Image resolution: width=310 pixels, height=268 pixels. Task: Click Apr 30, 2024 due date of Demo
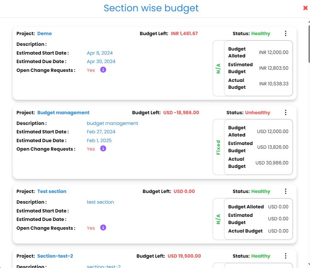tap(101, 62)
